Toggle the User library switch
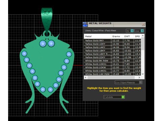 [139, 31]
